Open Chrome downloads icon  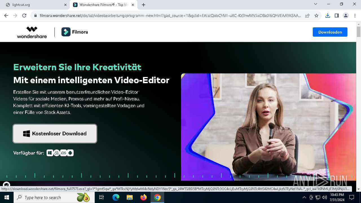point(327,16)
